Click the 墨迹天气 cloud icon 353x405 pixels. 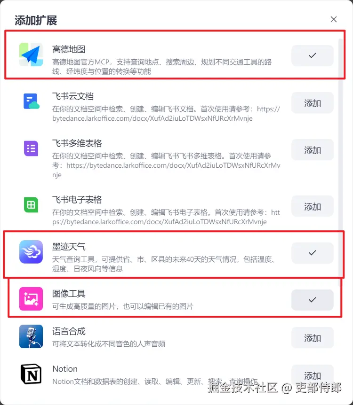click(31, 252)
